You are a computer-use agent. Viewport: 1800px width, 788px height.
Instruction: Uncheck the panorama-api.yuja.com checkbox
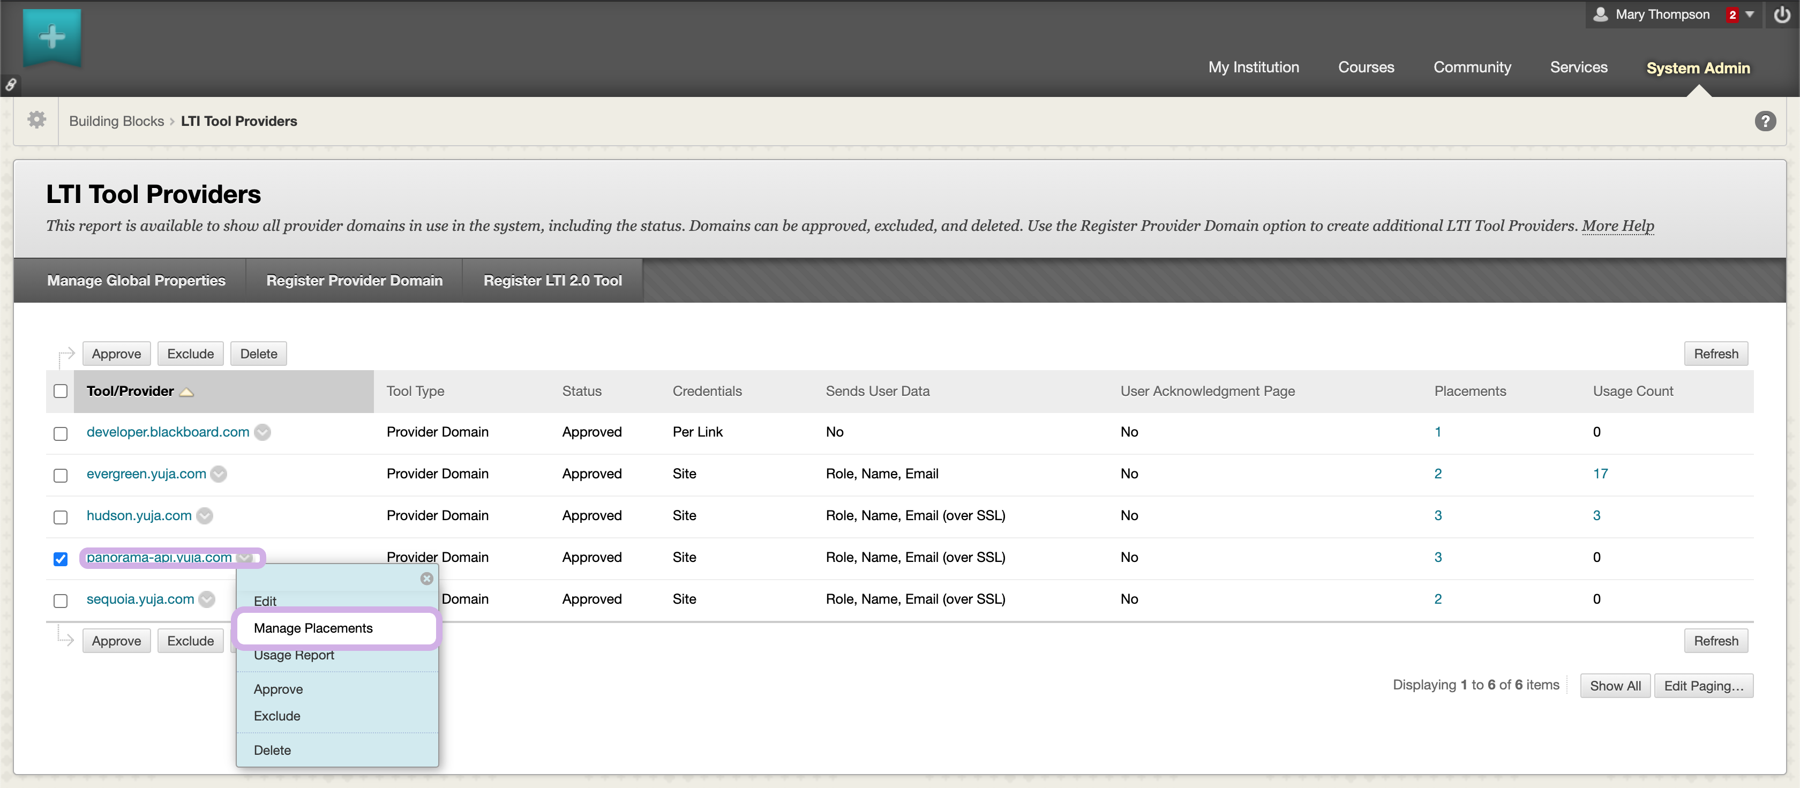tap(61, 559)
